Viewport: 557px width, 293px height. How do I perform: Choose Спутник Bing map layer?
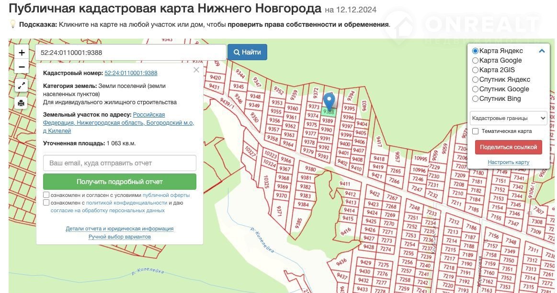coord(476,99)
